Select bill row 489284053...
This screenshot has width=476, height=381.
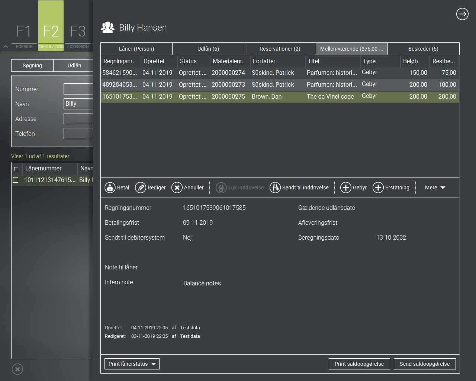click(280, 85)
